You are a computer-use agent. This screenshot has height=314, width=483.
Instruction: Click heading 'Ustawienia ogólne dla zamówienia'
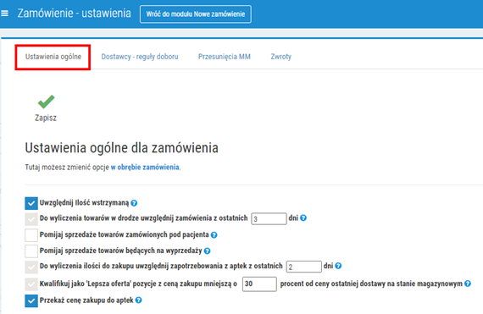tap(122, 148)
